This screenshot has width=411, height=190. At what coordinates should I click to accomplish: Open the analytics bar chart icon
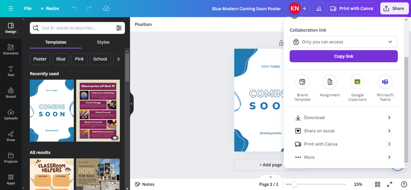click(319, 8)
